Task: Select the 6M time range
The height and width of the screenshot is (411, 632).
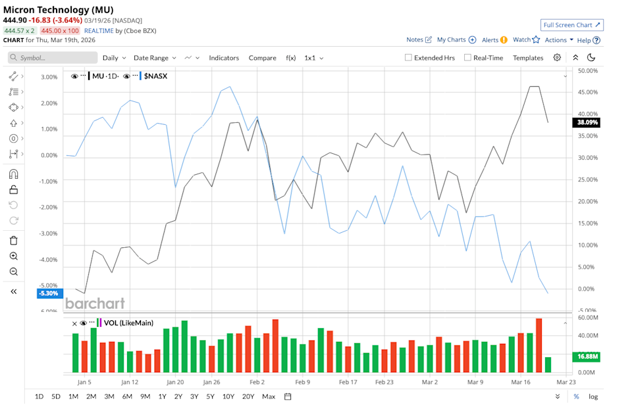Action: tap(127, 397)
